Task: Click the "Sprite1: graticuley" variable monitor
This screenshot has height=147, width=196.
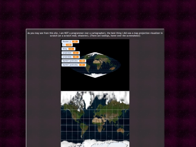Action: (74, 65)
